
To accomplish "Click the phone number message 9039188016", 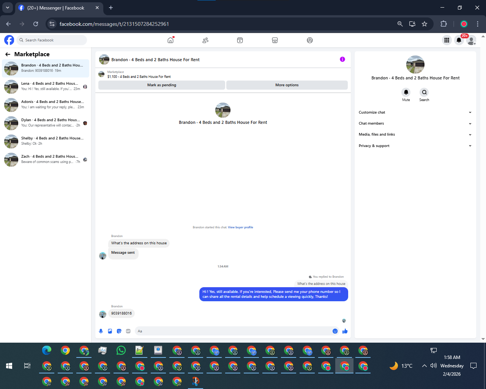I will coord(121,313).
